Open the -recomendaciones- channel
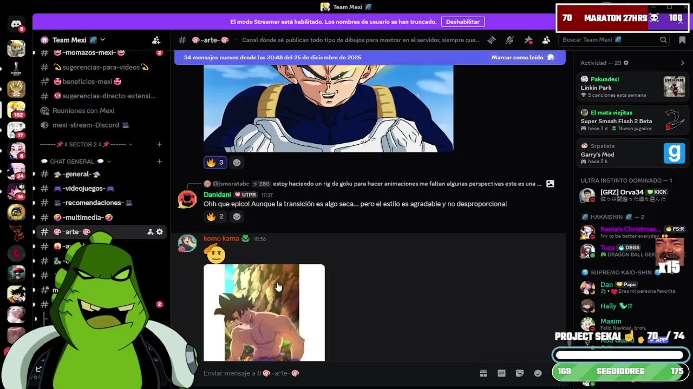The width and height of the screenshot is (693, 389). [x=101, y=203]
